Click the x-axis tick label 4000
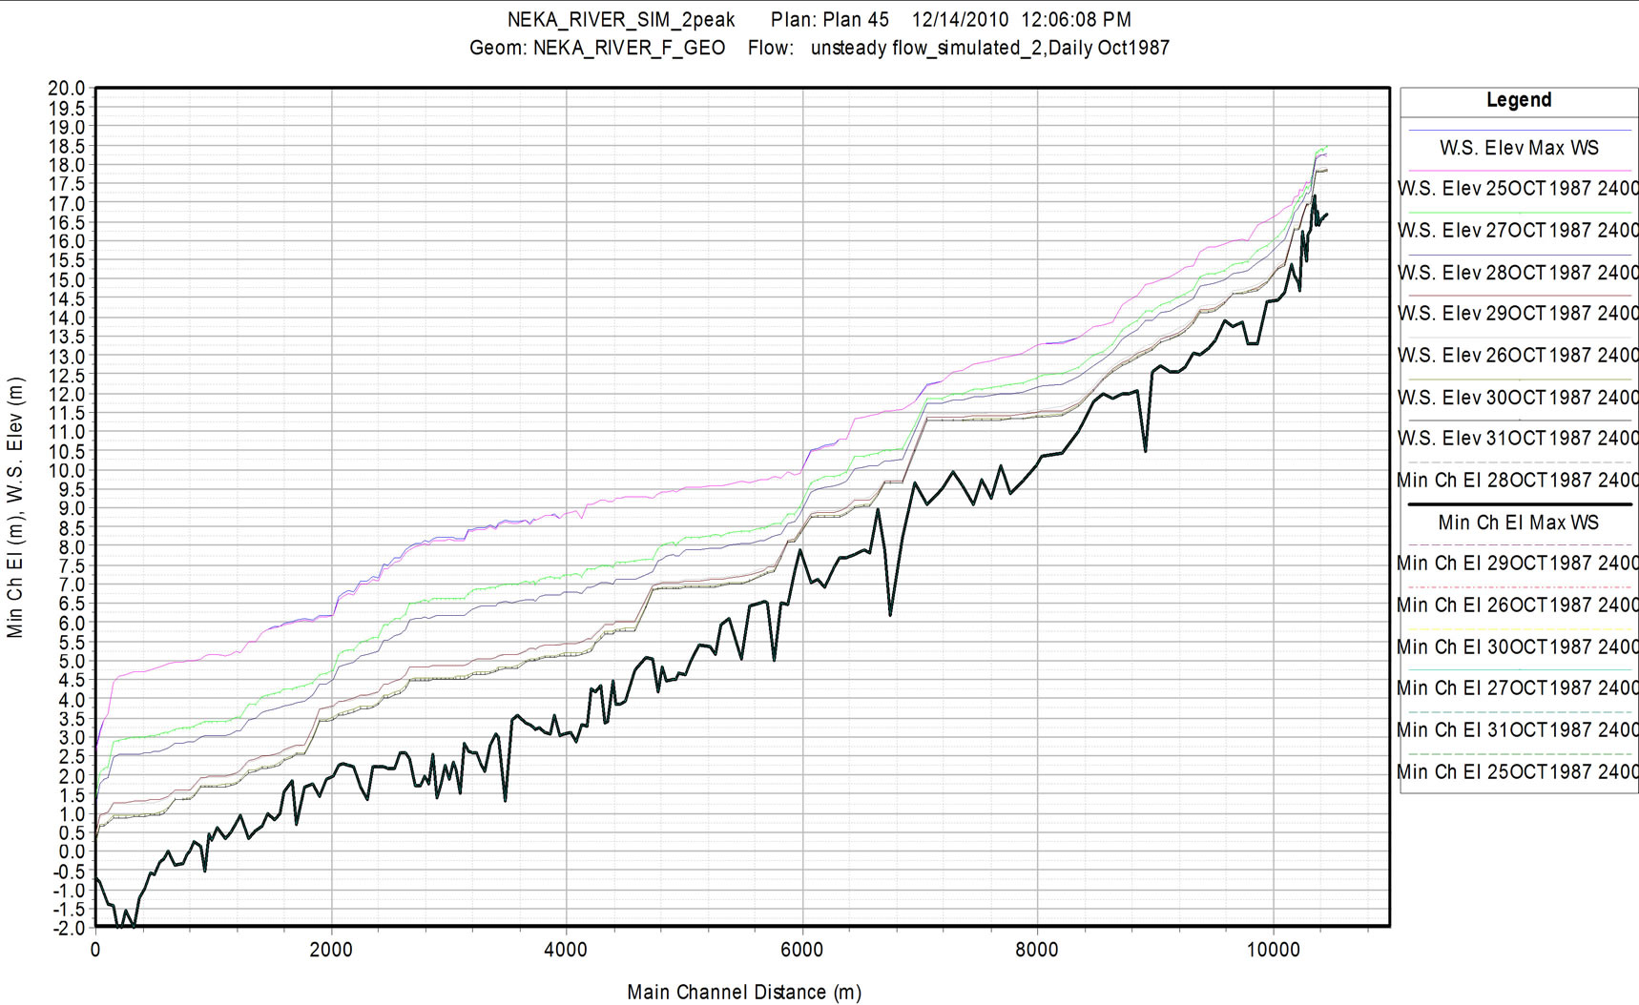1639x1005 pixels. (x=566, y=950)
